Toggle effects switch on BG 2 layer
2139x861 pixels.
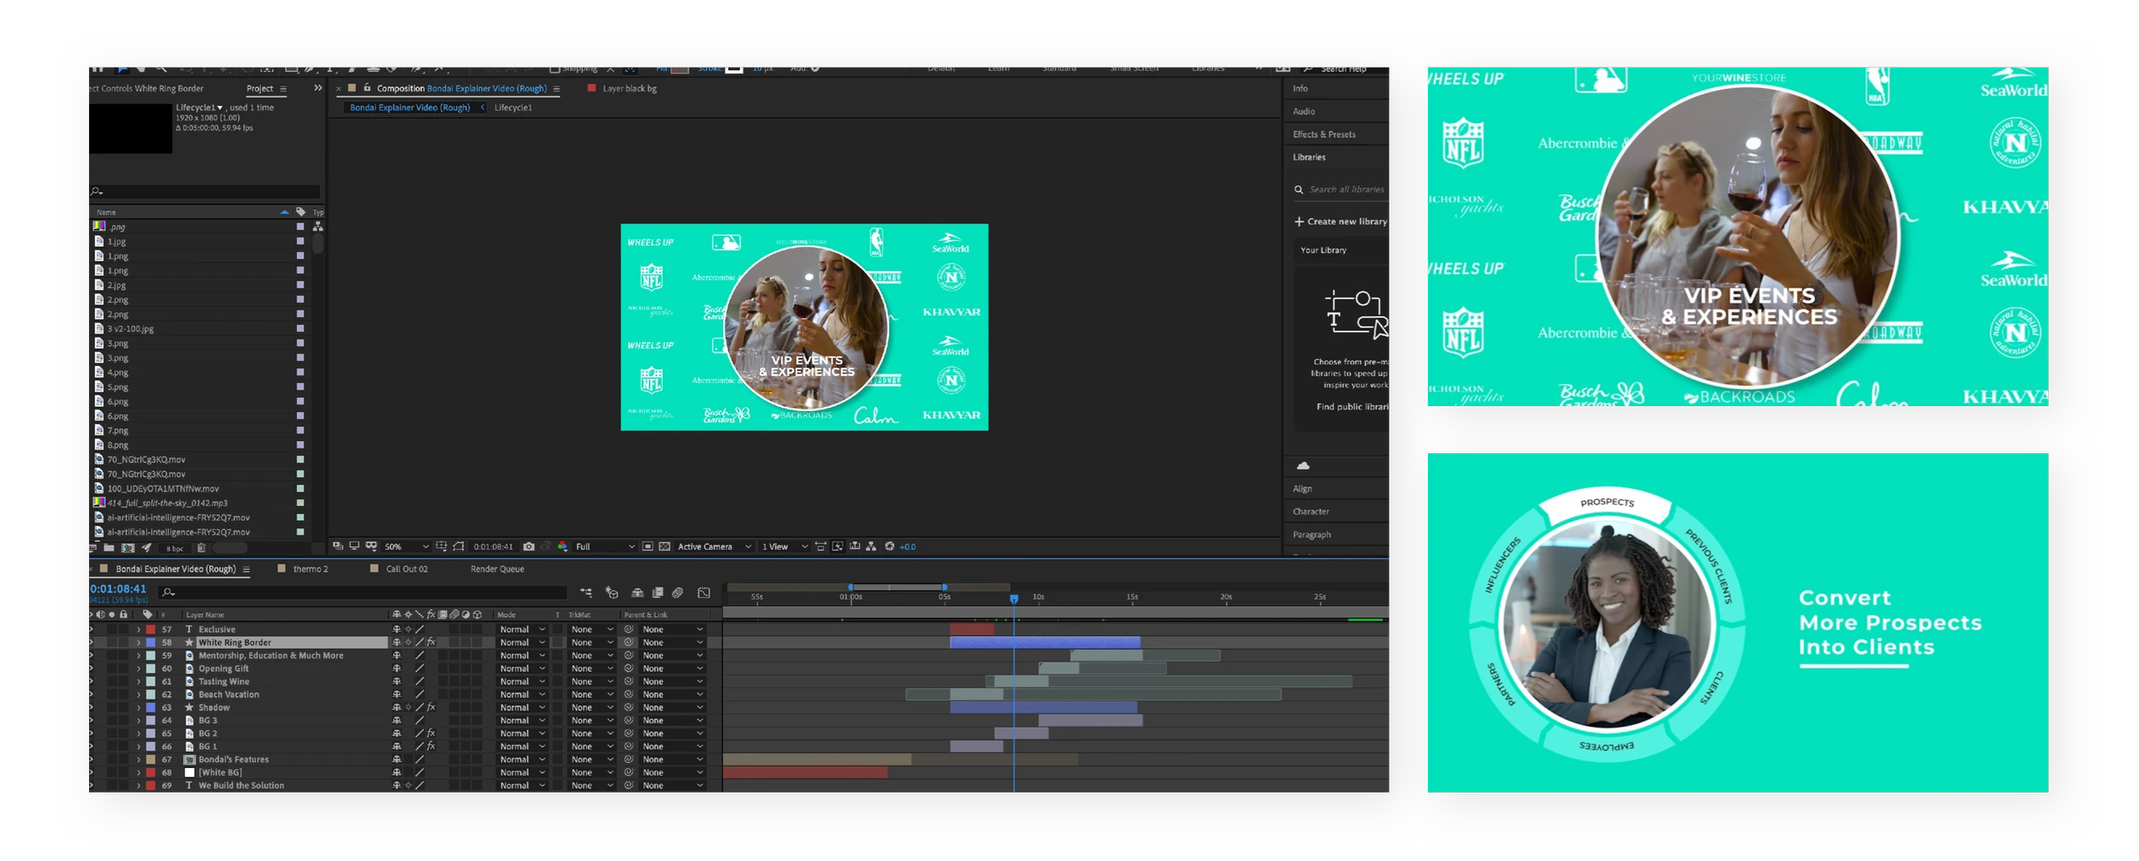point(431,734)
